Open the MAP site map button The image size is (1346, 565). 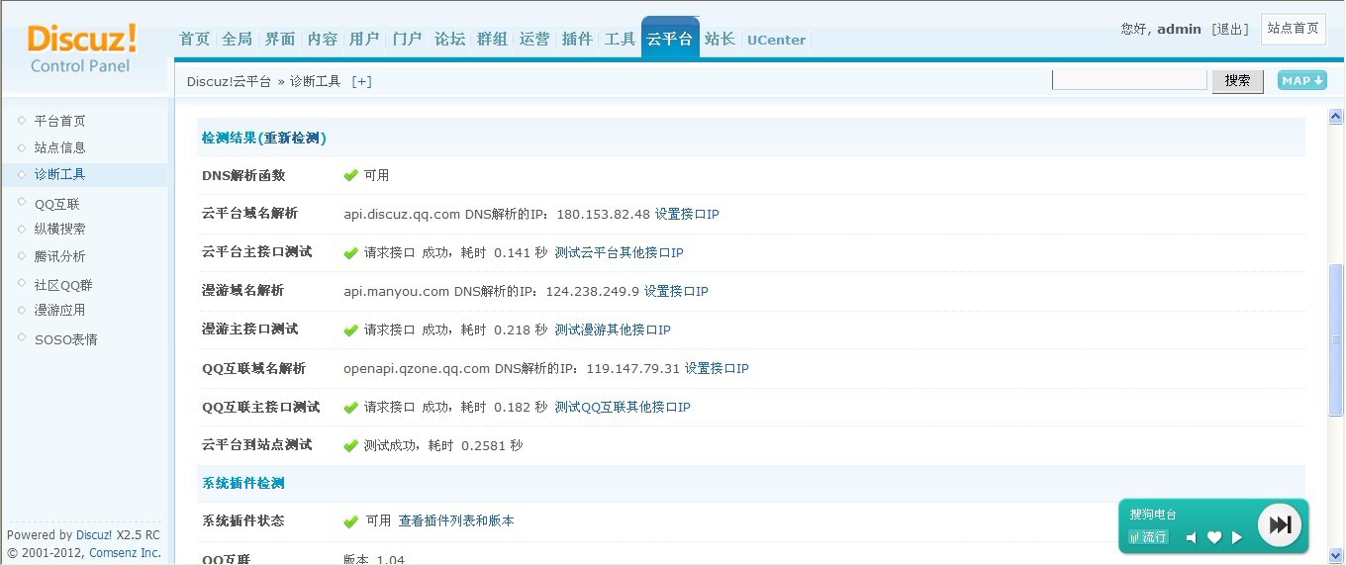tap(1301, 80)
